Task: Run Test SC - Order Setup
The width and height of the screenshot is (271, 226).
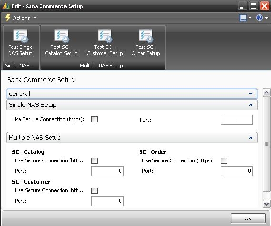Action: point(146,43)
